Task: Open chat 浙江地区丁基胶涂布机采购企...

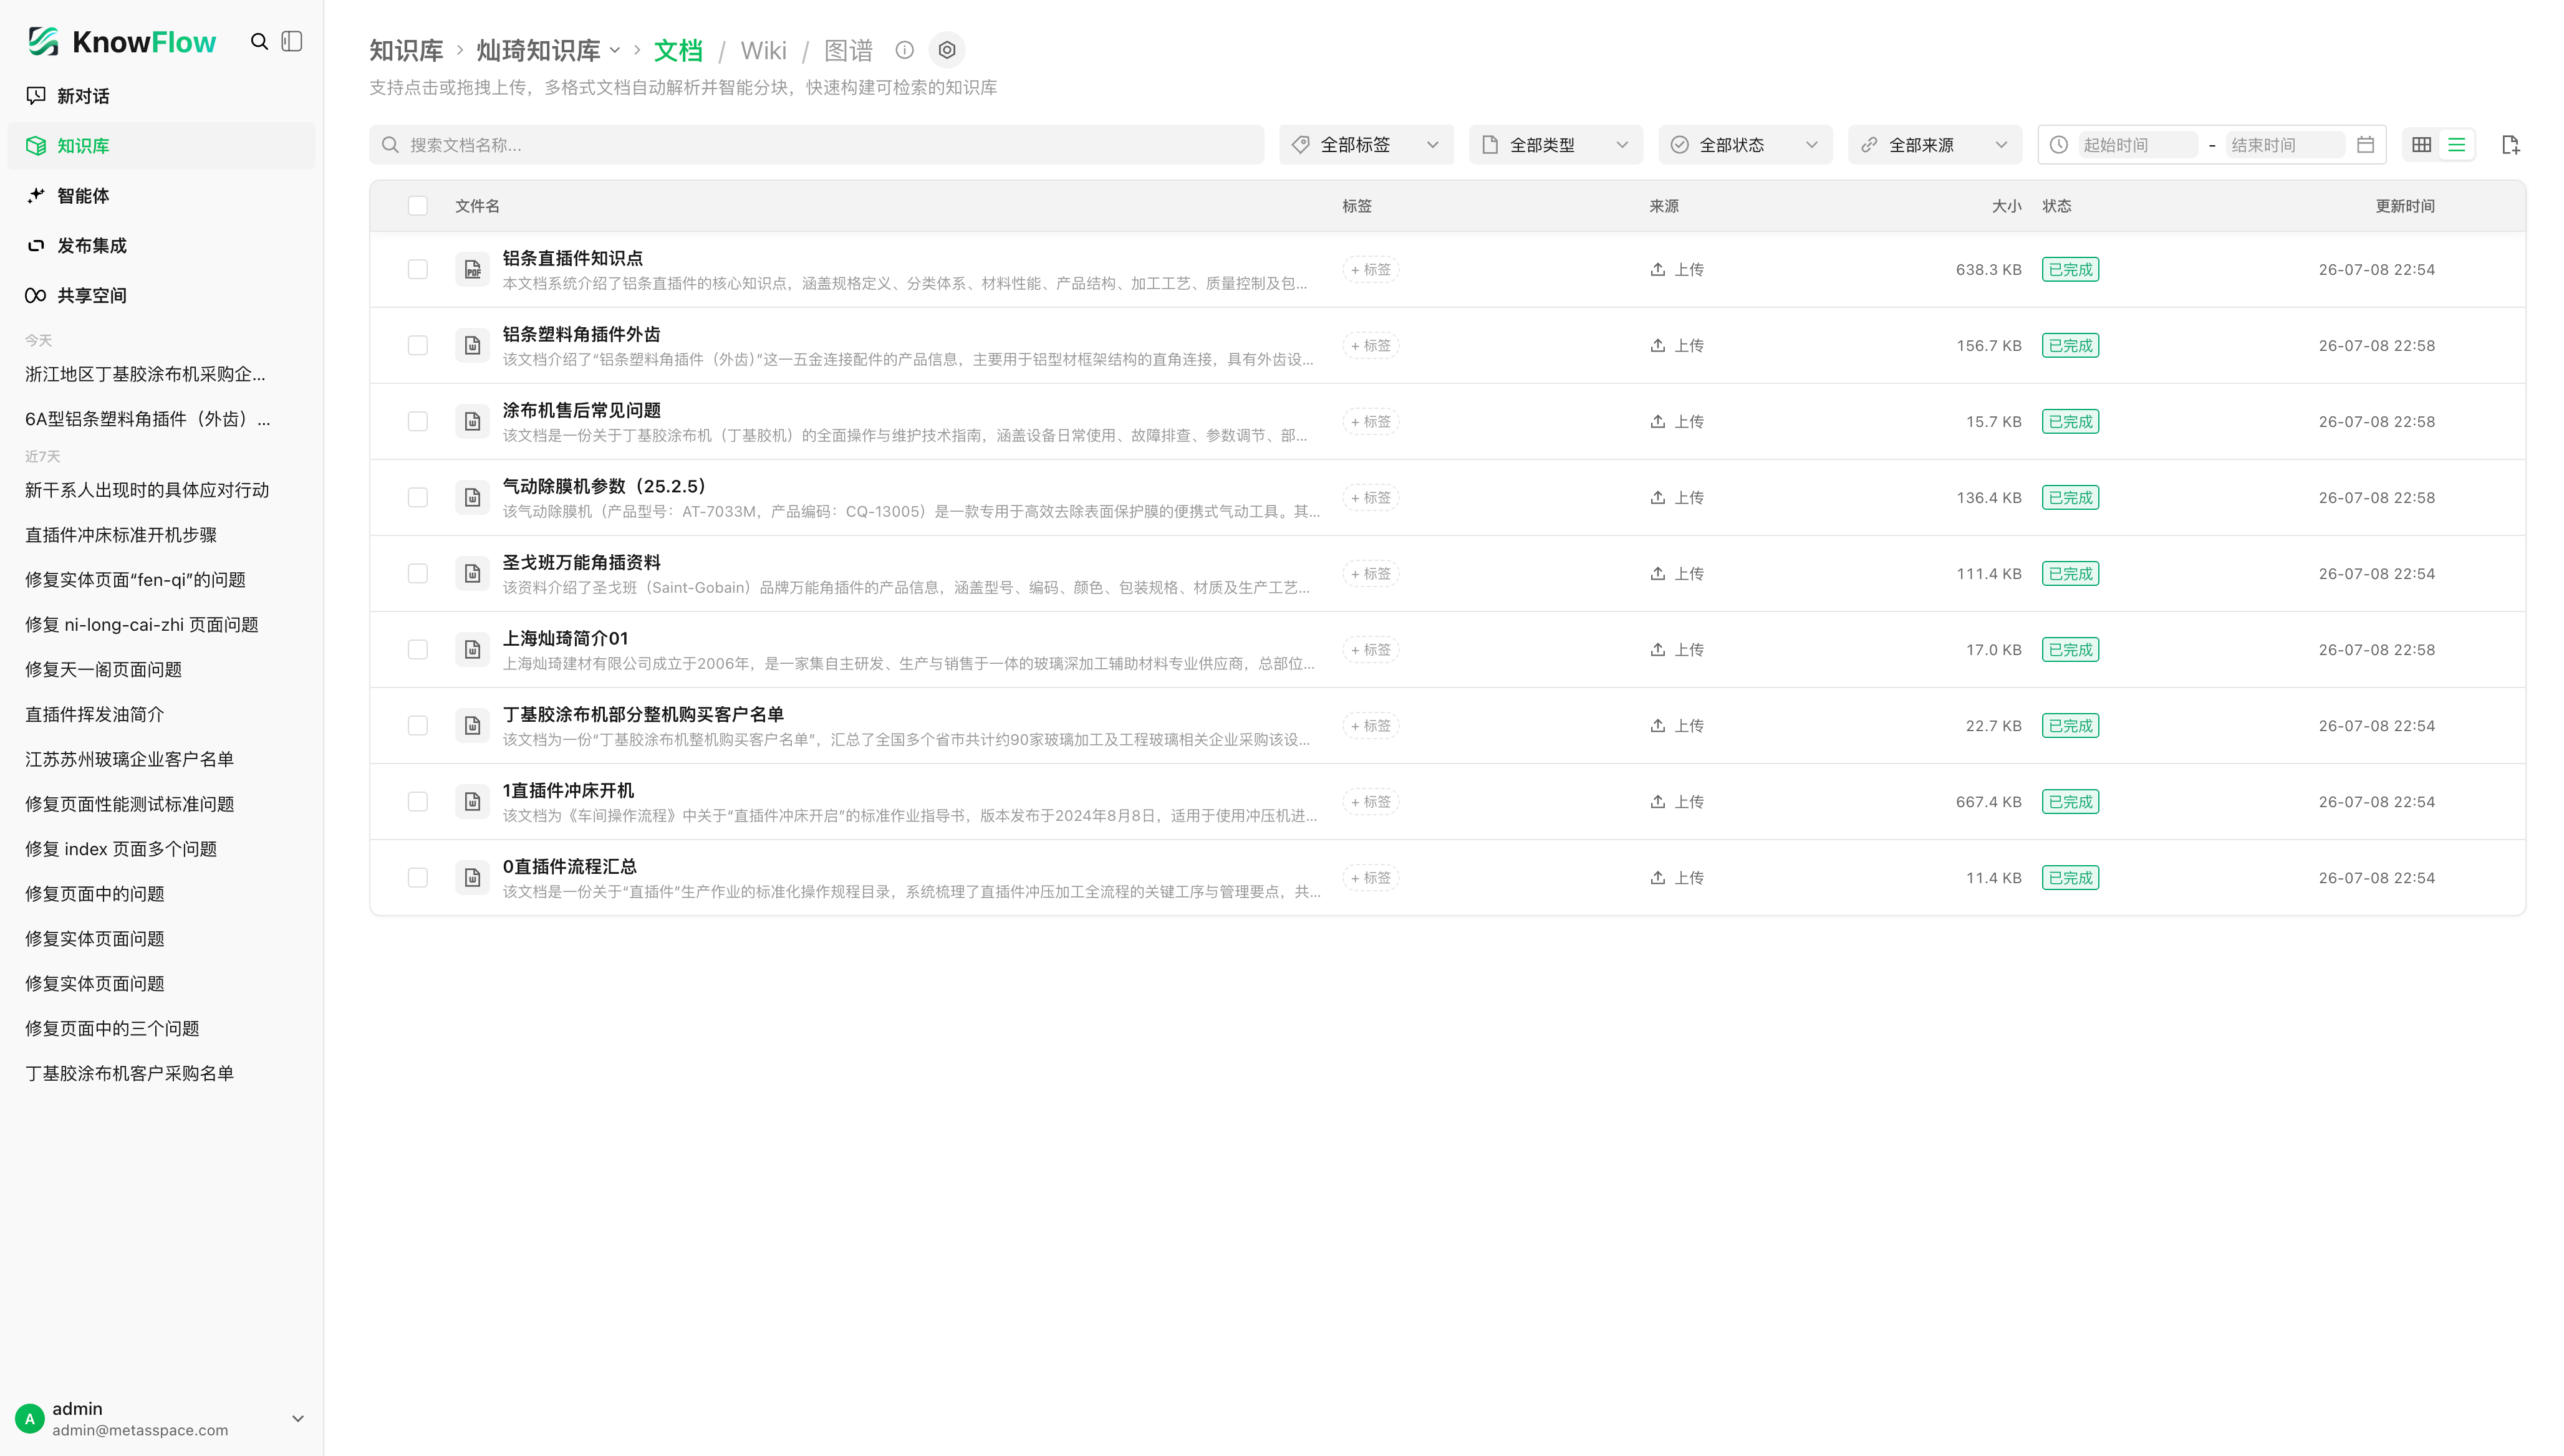Action: [x=146, y=374]
